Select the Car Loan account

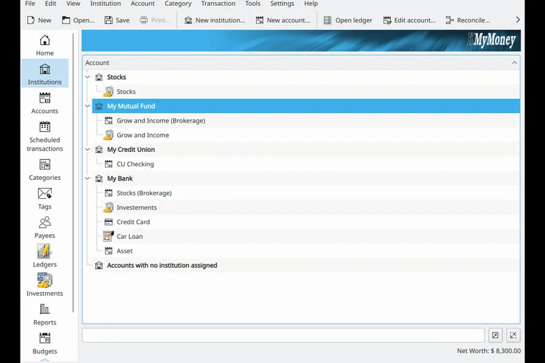[129, 236]
